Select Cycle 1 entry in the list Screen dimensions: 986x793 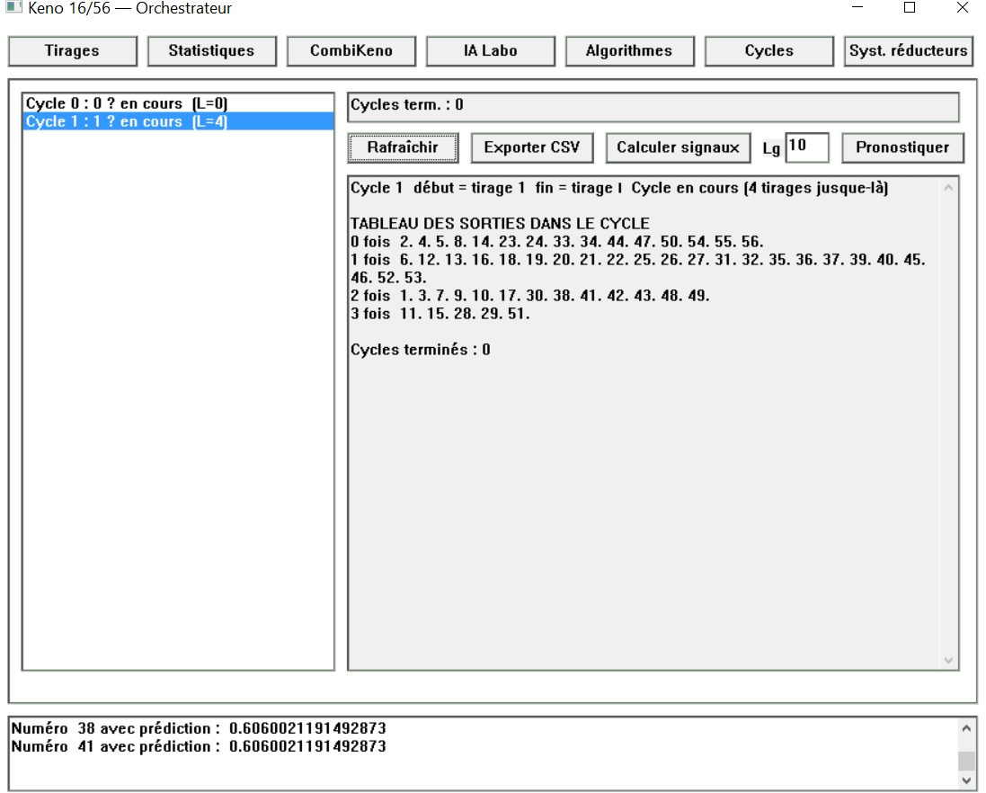point(126,121)
